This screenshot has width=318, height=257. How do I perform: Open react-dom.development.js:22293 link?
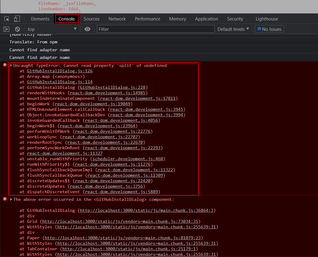pyautogui.click(x=123, y=148)
